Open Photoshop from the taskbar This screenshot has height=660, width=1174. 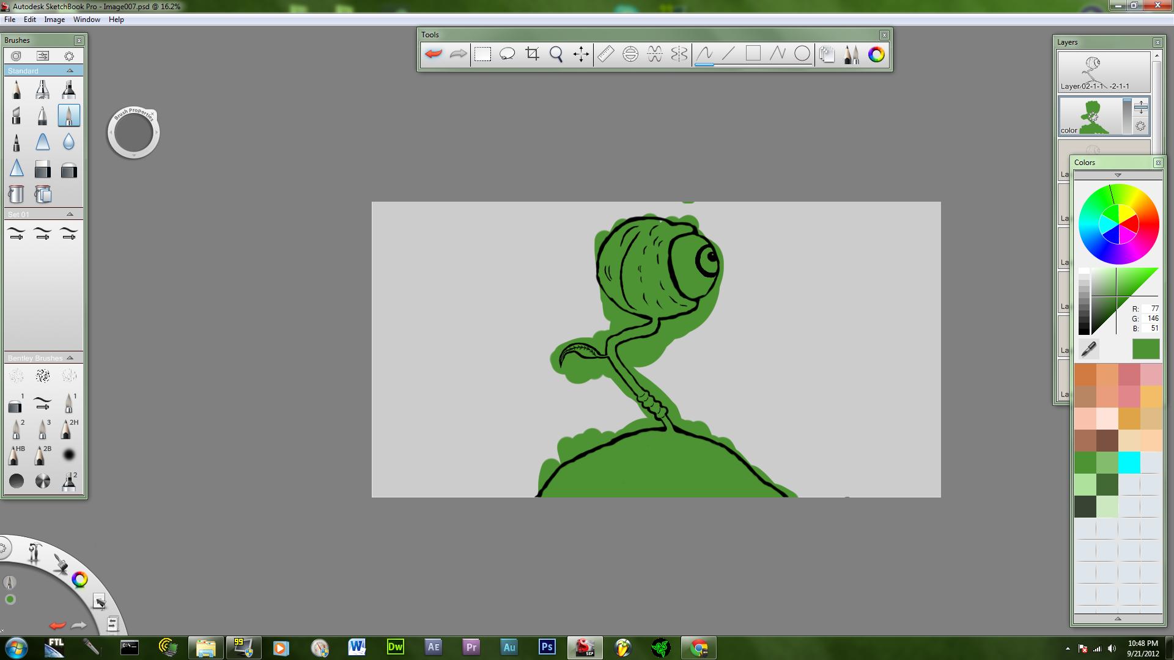click(x=547, y=647)
